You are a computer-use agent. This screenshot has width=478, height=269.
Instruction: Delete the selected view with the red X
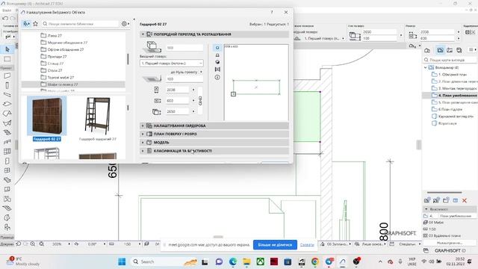click(x=465, y=200)
